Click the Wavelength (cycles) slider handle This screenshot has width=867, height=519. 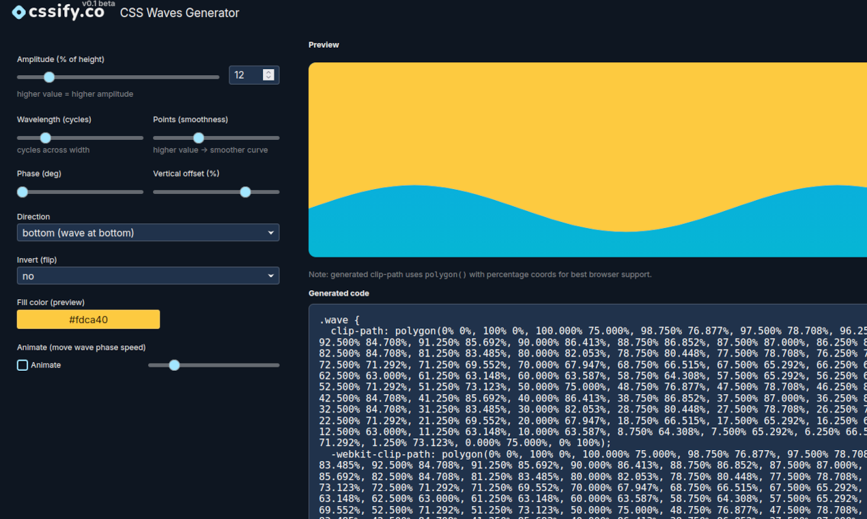(46, 138)
